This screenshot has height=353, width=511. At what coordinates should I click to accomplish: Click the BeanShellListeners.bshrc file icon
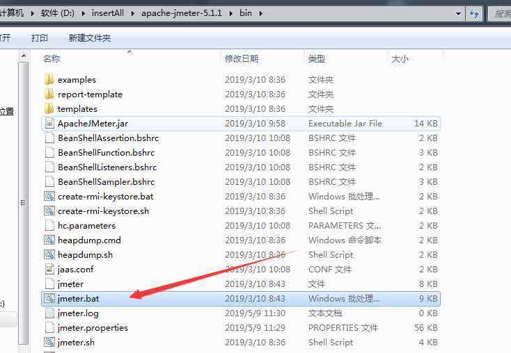tap(49, 167)
